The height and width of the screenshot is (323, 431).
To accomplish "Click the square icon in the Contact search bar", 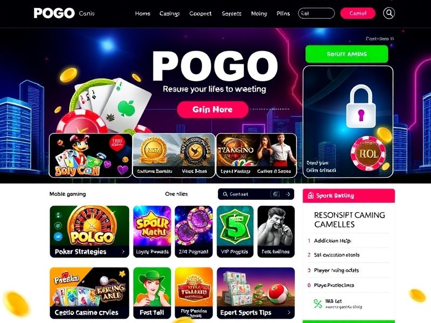I will [x=275, y=194].
